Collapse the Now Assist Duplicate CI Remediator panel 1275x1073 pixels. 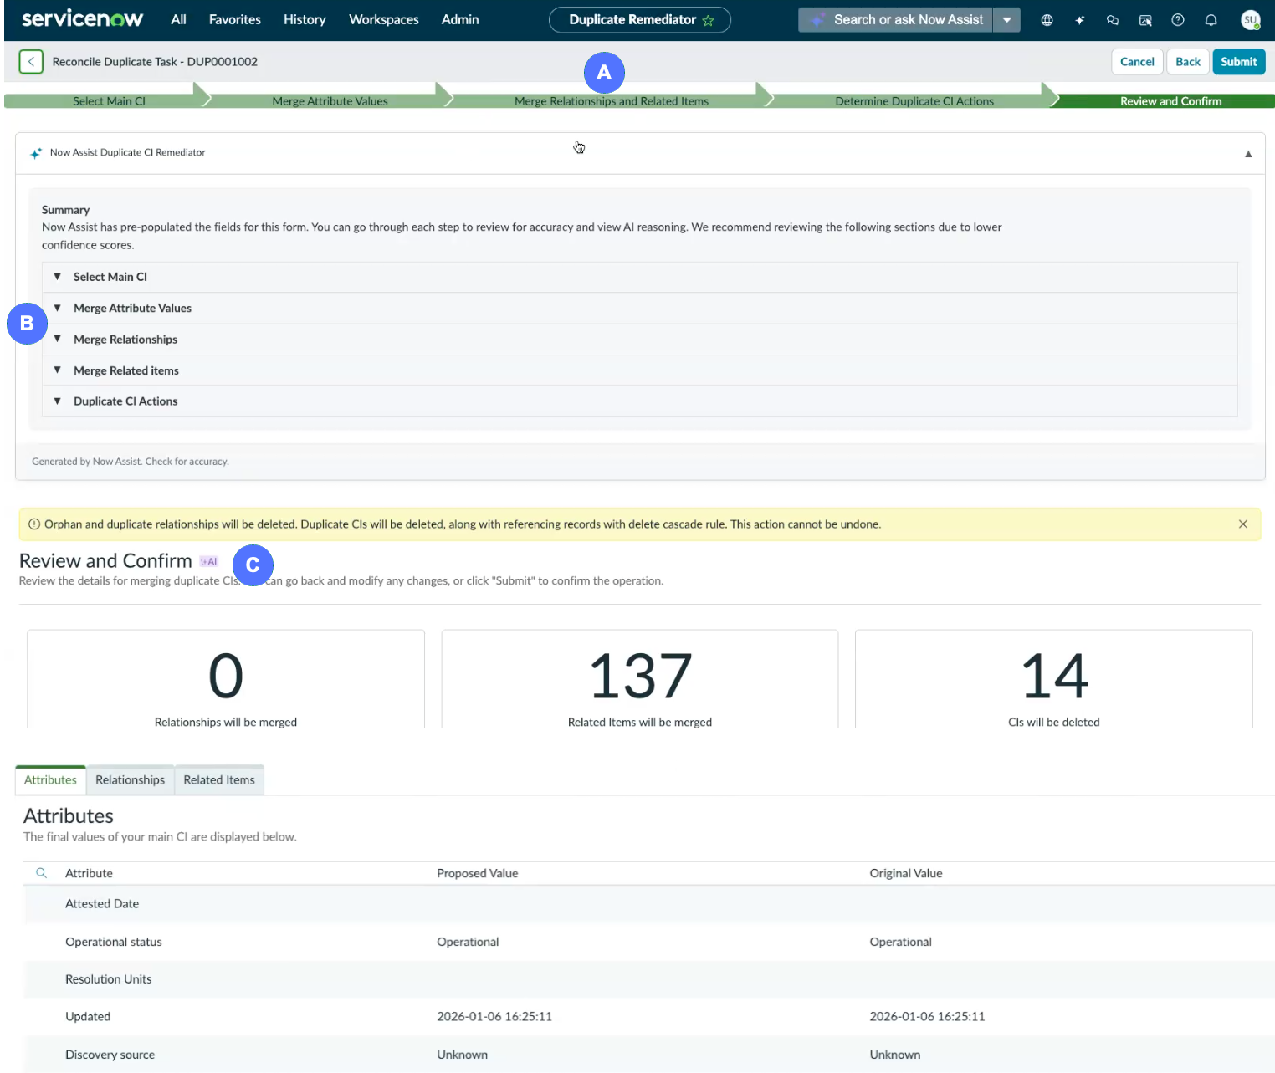tap(1248, 154)
